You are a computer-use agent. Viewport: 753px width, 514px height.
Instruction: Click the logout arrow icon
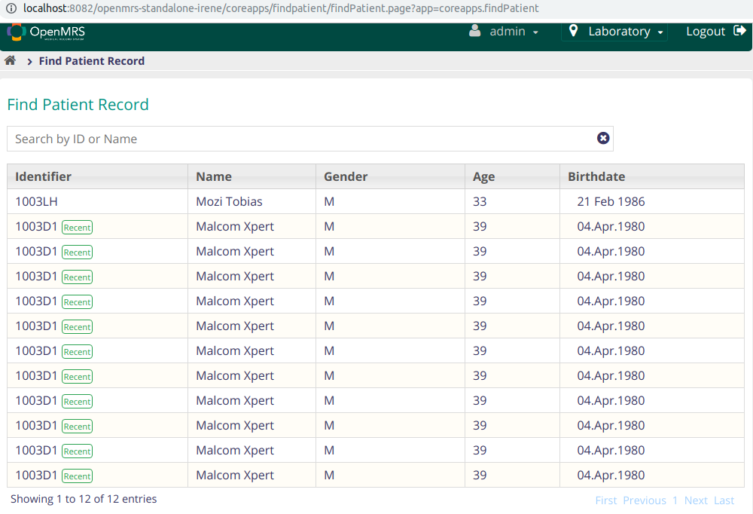pos(739,31)
